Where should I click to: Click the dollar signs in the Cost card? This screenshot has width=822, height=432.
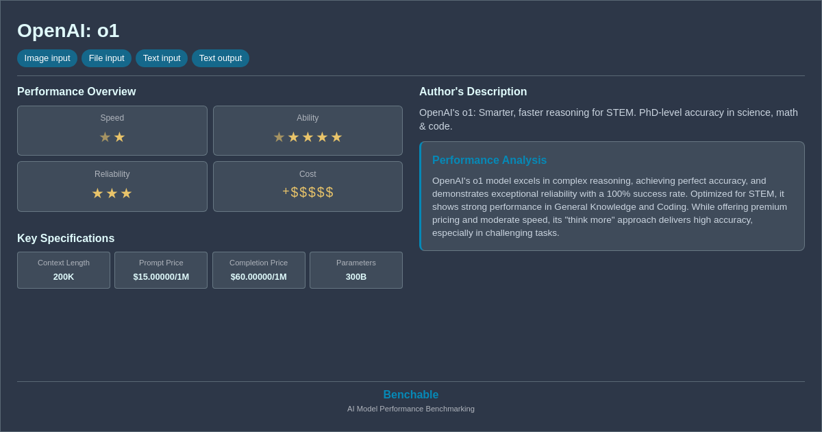[312, 193]
